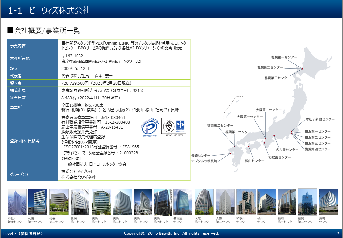Viewport: 343px width, 238px height.
Task: Click the 資本金 row header
Action: point(33,83)
